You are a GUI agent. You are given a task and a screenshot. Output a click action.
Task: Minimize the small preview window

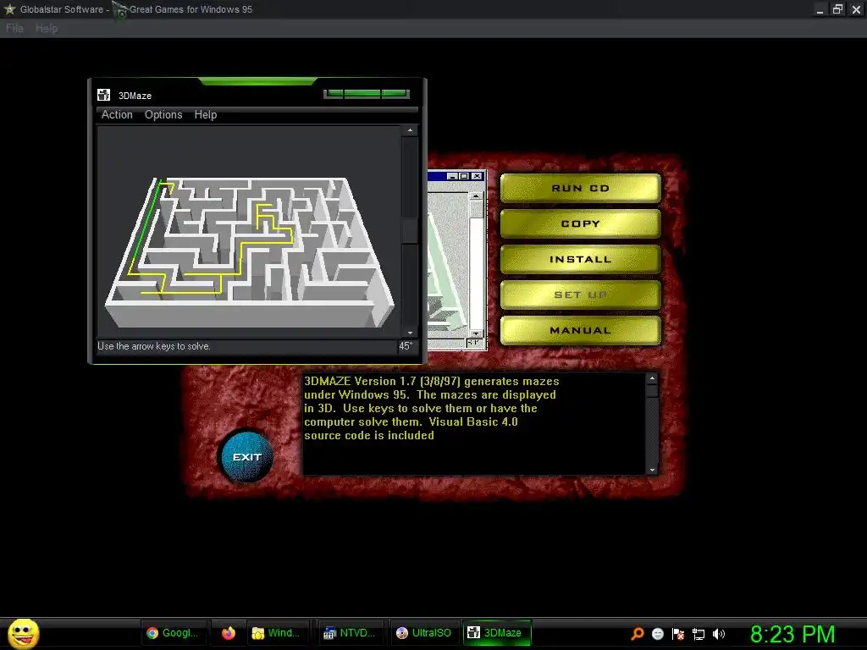point(452,176)
